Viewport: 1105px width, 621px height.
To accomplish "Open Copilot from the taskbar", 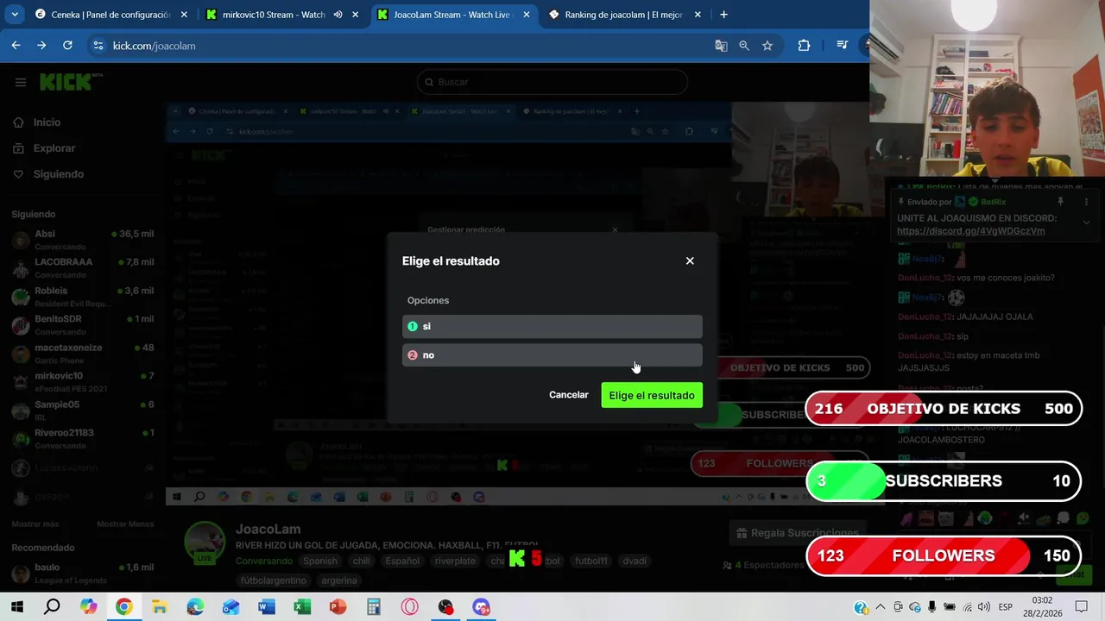I will coord(88,607).
